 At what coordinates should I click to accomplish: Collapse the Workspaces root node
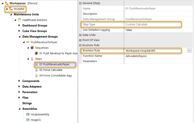(x=2, y=3)
